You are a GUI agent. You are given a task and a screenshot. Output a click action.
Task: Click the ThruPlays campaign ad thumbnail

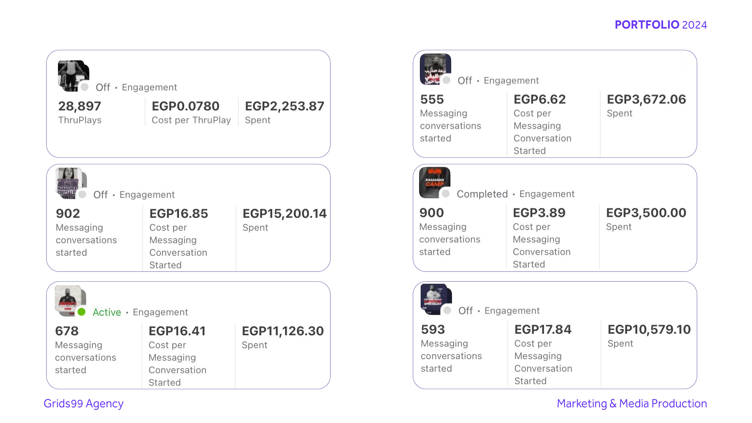point(73,75)
